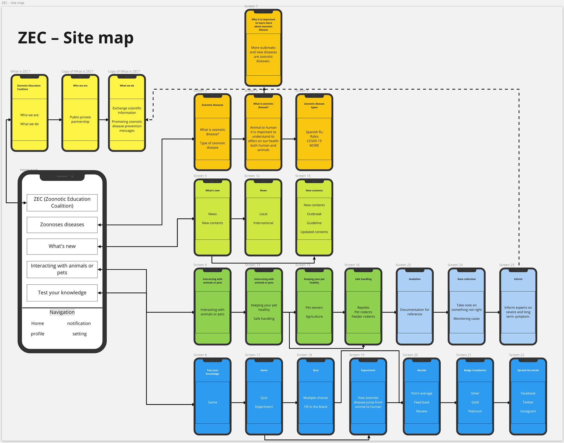Select the Zoonoses diseases box on home page
564x443 pixels.
click(62, 225)
